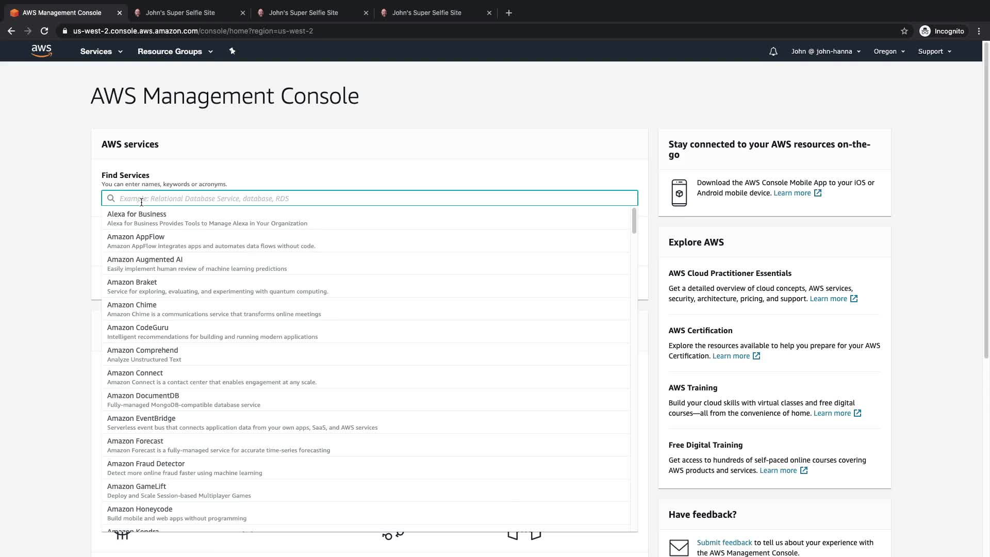Click the browser reload icon

coord(44,31)
